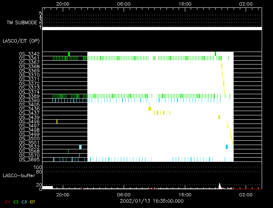
Task: Click the cyan marker in the OS_3405 row
Action: click(x=149, y=104)
